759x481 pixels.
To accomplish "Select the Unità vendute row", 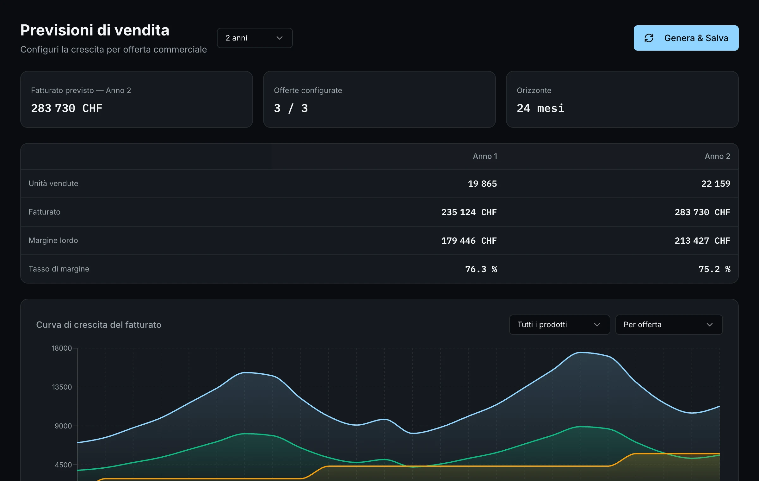I will click(379, 184).
